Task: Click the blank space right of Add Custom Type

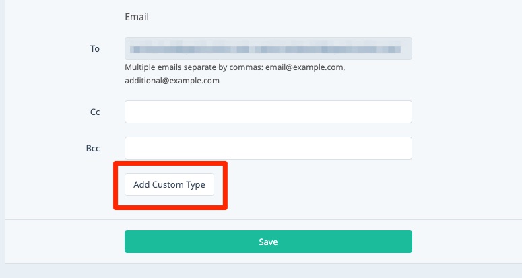Action: click(x=337, y=184)
